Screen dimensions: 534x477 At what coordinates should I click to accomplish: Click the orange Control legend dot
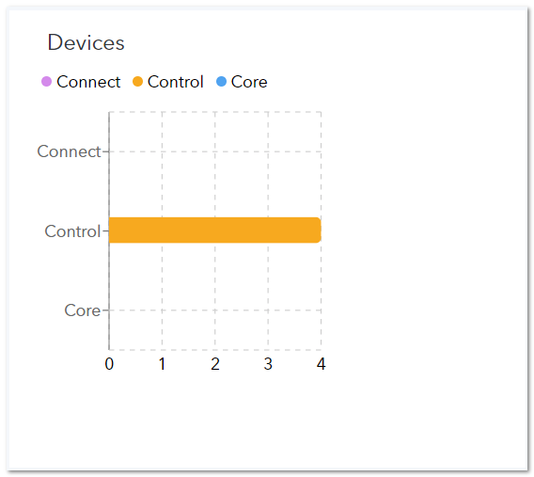tap(137, 82)
